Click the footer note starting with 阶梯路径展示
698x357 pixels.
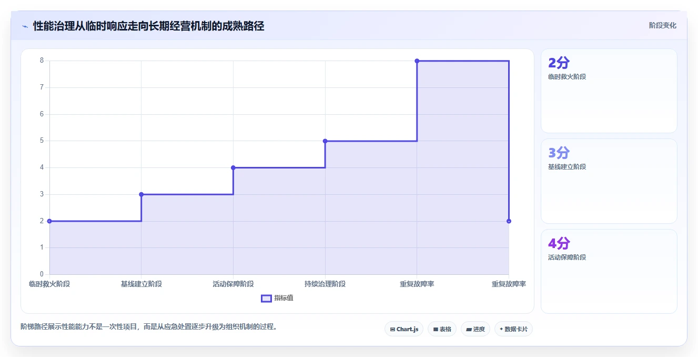pyautogui.click(x=149, y=326)
